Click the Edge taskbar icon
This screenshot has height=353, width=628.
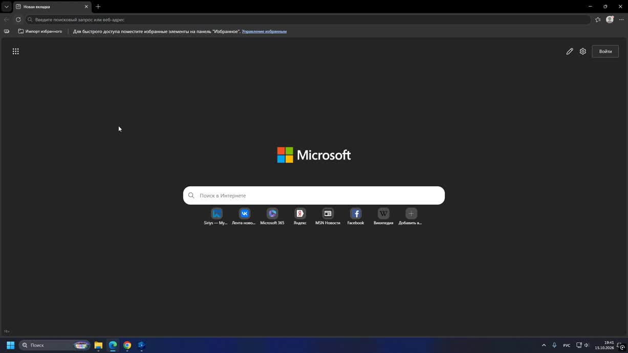[113, 345]
